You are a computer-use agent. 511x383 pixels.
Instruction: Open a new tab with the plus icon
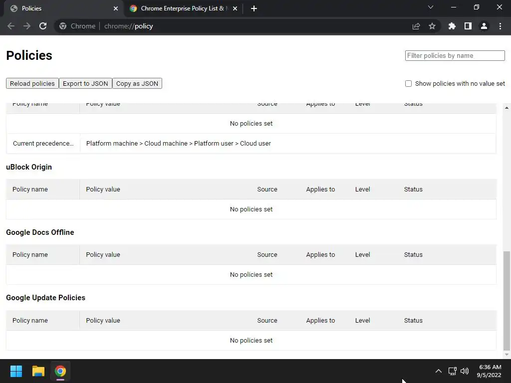tap(254, 8)
